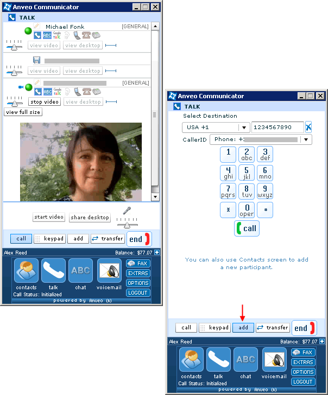This screenshot has width=328, height=395.
Task: Click the microphone icon above volume slider
Action: tap(127, 211)
